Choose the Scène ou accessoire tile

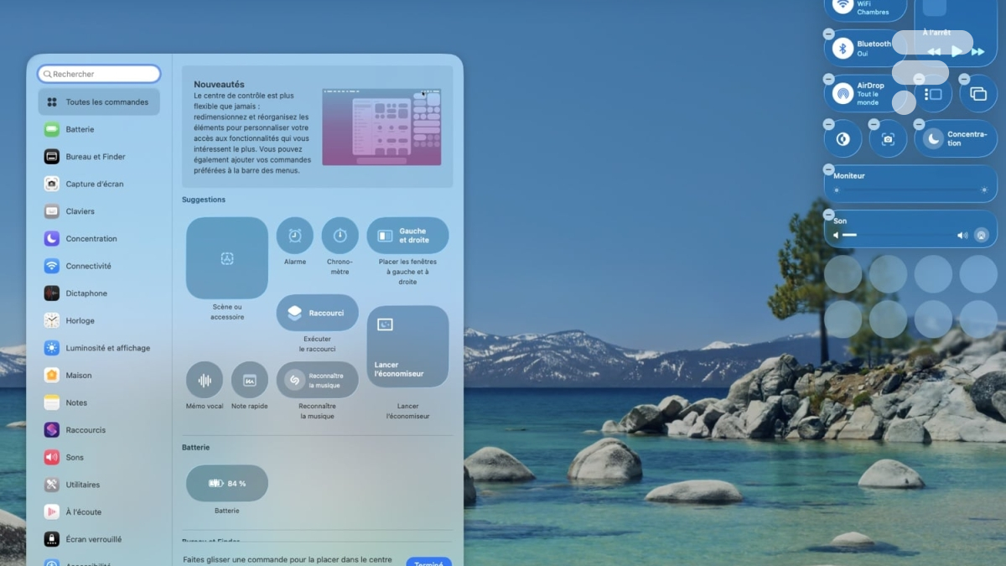tap(226, 258)
